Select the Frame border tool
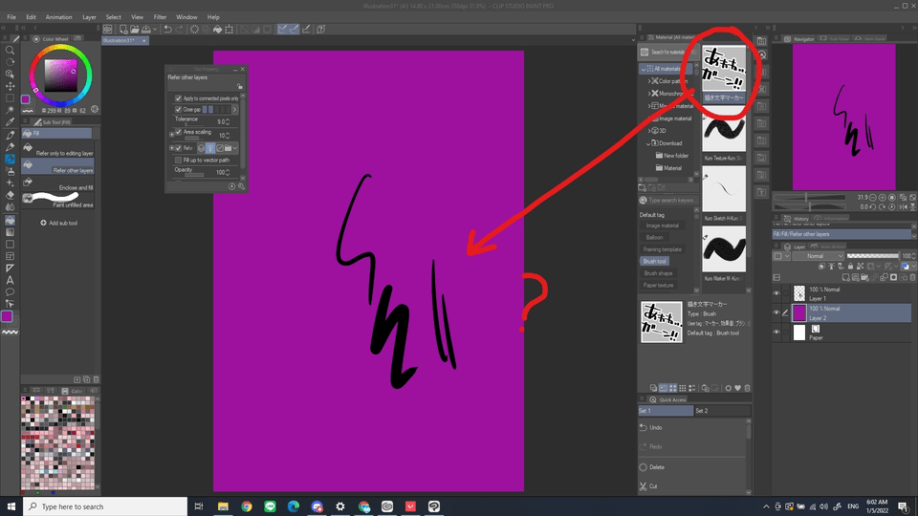Screen dimensions: 918x516 click(x=10, y=256)
